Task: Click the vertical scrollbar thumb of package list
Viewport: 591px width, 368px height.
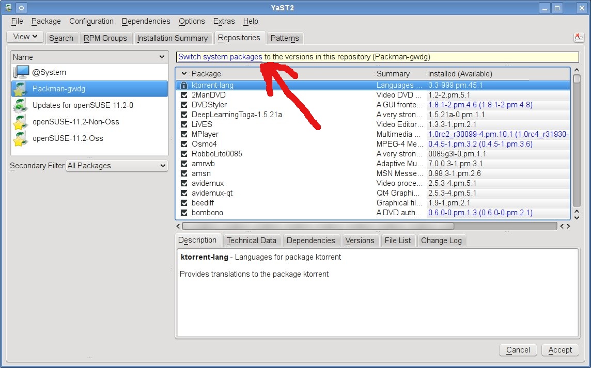Action: pos(577,79)
